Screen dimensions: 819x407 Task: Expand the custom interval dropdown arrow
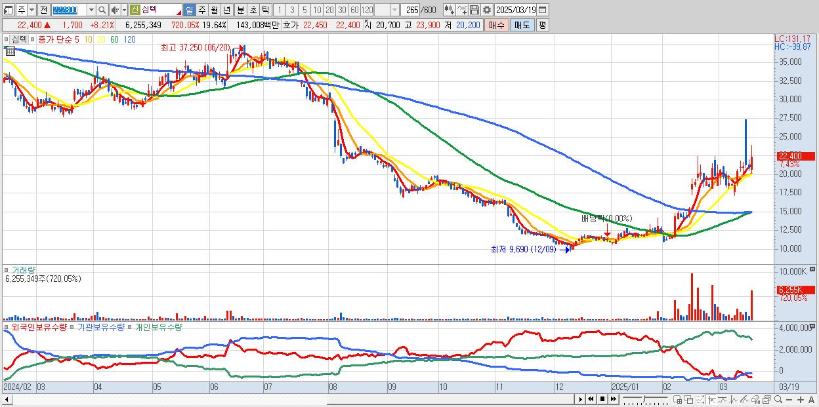tap(394, 10)
